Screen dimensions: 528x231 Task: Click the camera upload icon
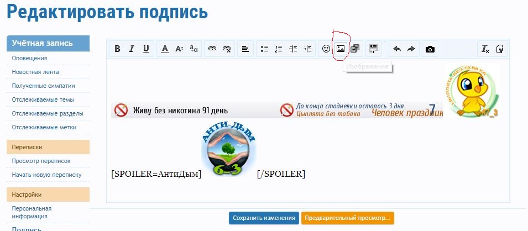[430, 49]
